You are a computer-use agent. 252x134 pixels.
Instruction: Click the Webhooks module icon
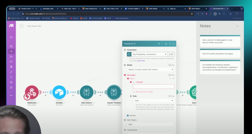(x=32, y=93)
